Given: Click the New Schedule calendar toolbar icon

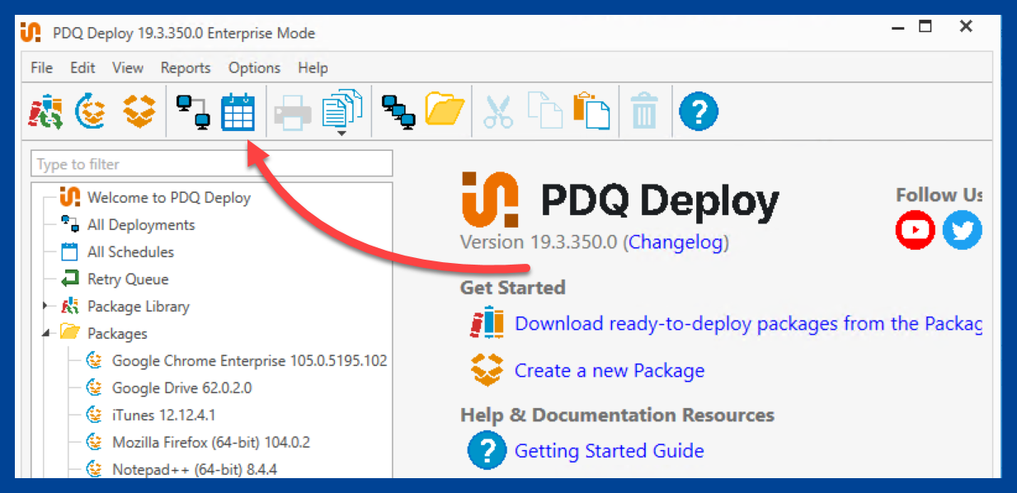Looking at the screenshot, I should tap(238, 112).
